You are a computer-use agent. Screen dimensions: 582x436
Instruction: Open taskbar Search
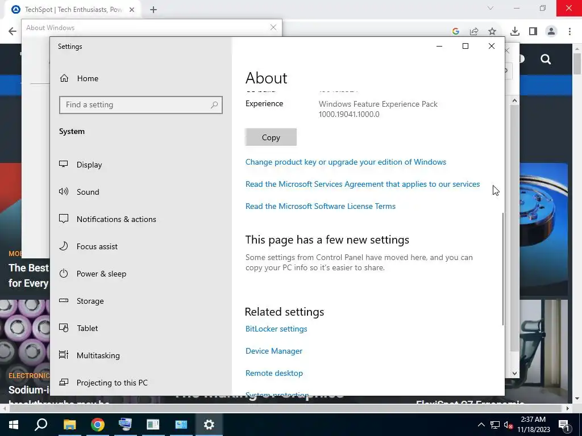click(x=41, y=425)
